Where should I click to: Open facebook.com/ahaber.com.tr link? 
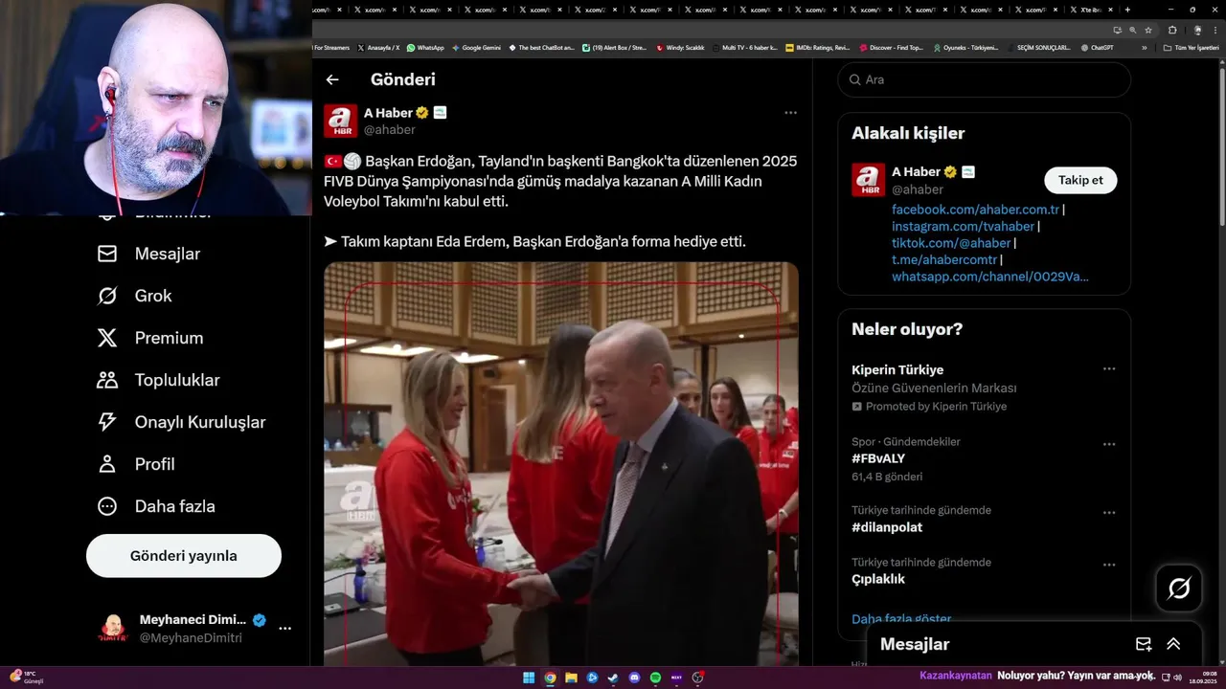point(975,210)
